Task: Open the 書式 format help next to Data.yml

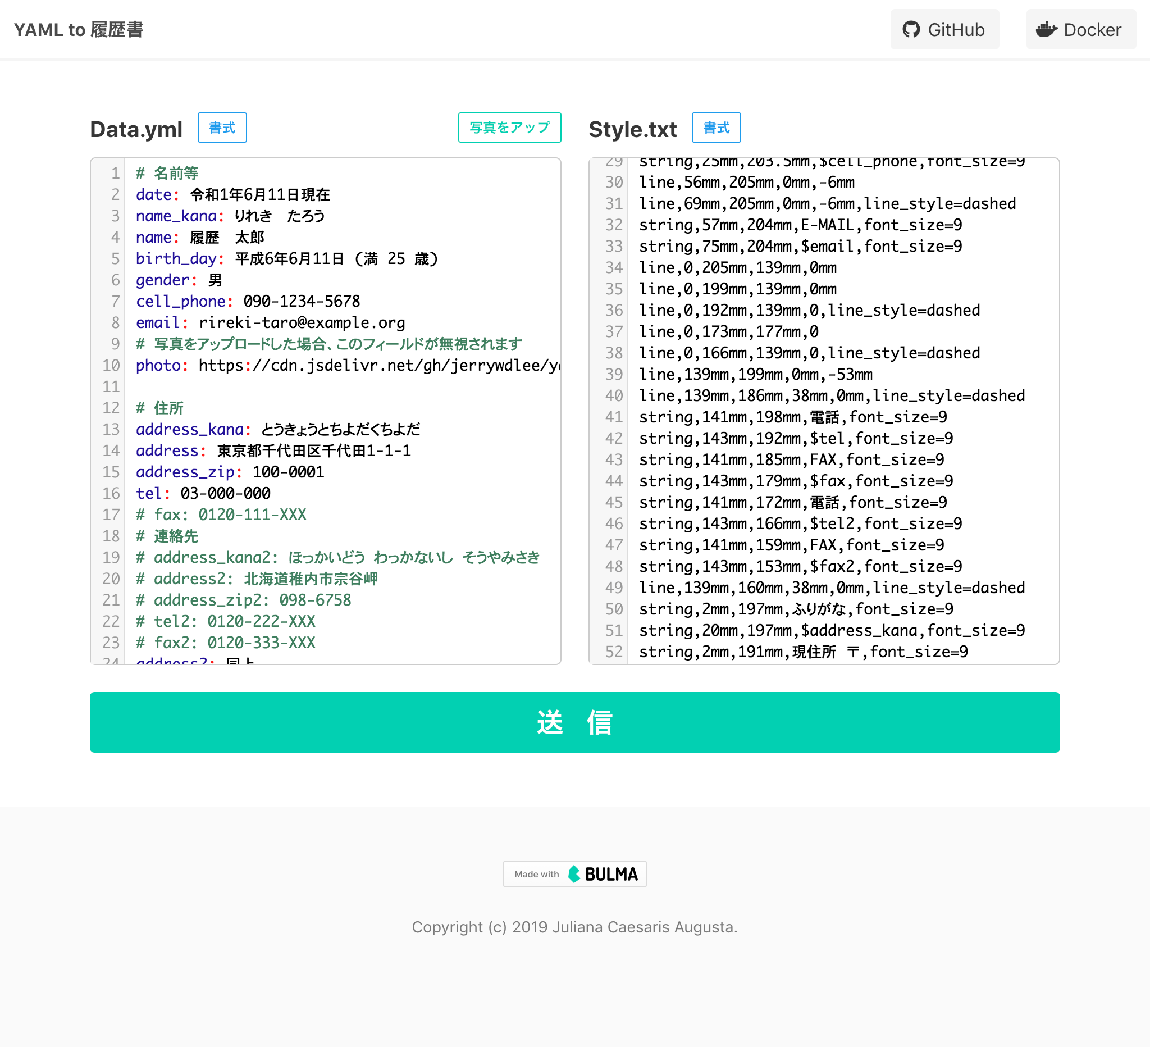Action: point(222,128)
